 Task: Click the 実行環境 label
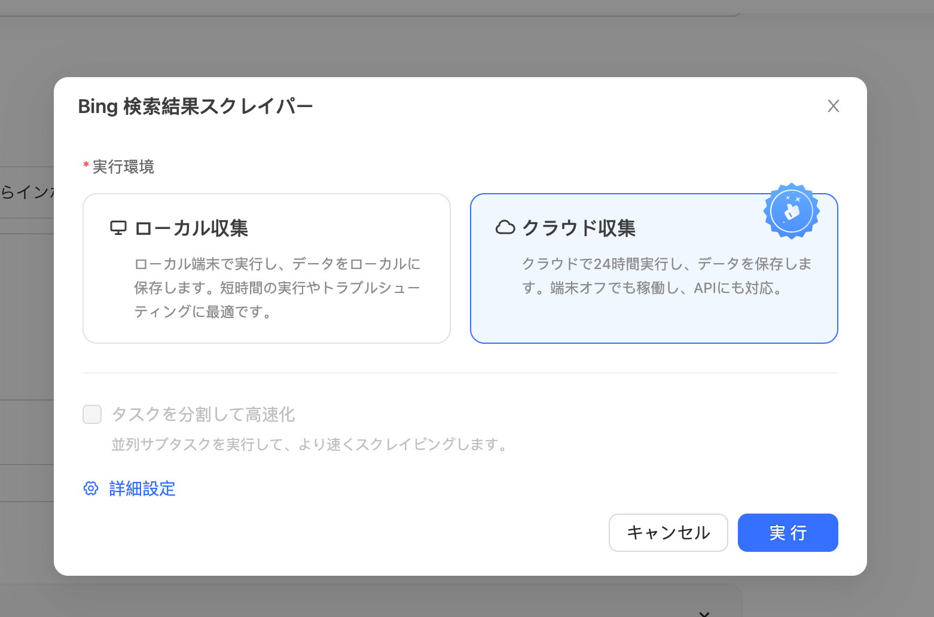coord(123,167)
